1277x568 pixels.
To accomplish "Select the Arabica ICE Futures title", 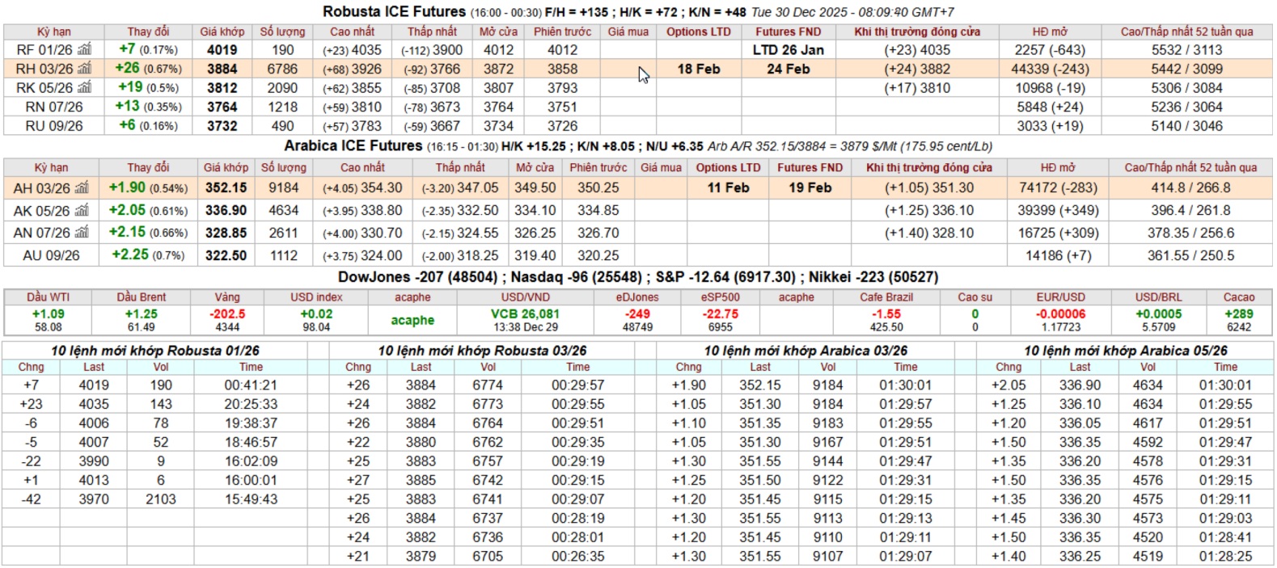I will click(353, 146).
